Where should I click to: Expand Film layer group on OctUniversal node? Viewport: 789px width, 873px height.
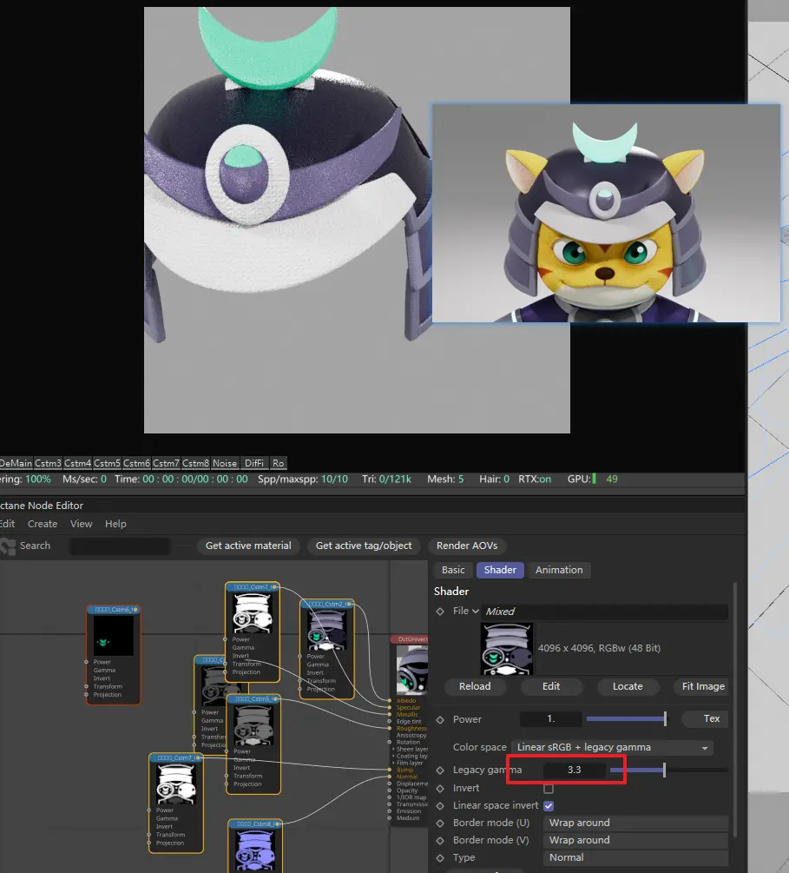pos(393,763)
